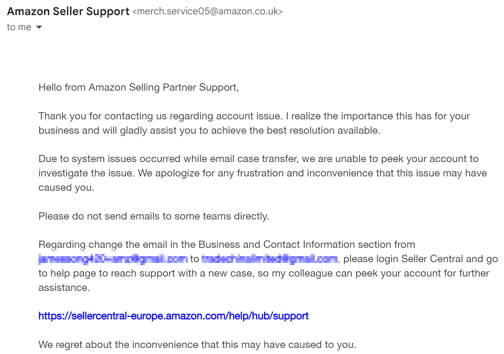Click the word 'assistance.' ending the paragraph
The image size is (504, 354).
[64, 288]
